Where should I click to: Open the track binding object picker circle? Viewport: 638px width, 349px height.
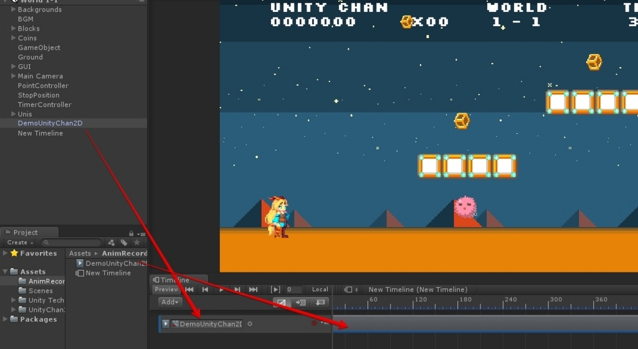pyautogui.click(x=250, y=324)
